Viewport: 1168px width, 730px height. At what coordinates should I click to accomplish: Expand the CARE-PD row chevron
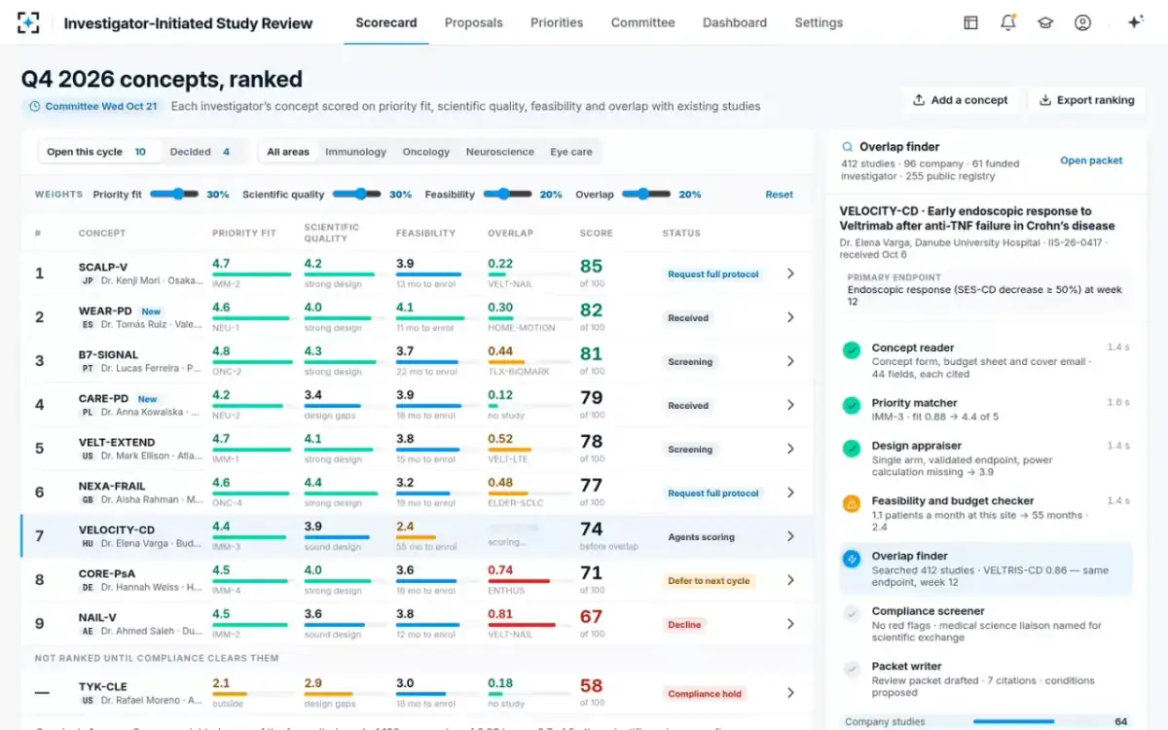790,405
